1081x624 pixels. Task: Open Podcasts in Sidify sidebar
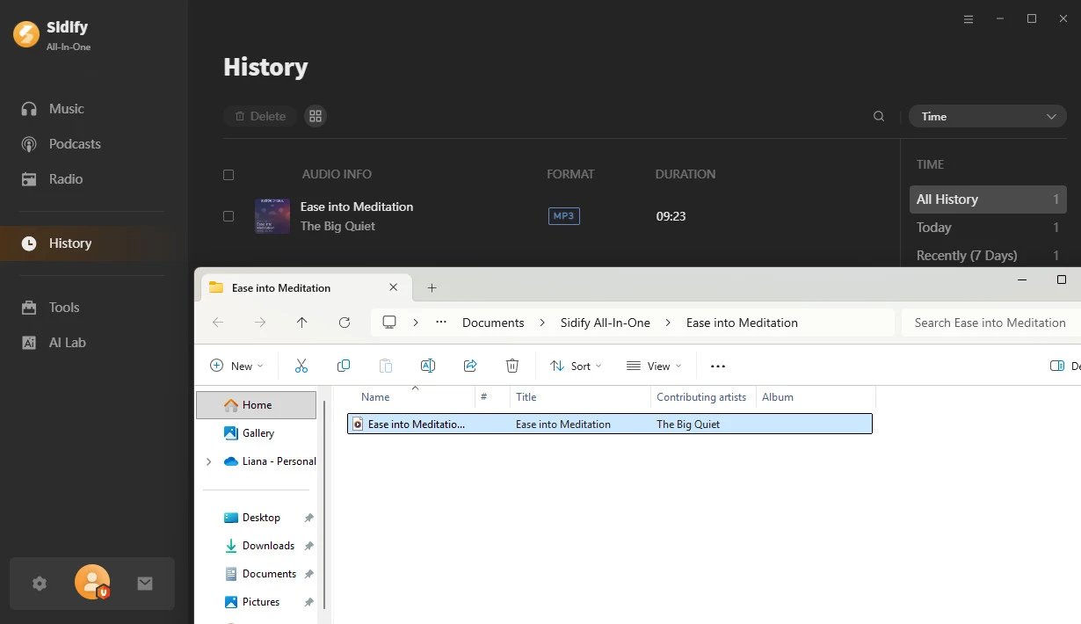pos(62,144)
